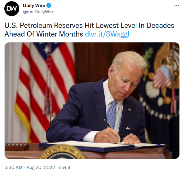This screenshot has width=185, height=174.
Task: Open the attached photo of the signing
Action: click(x=92, y=101)
